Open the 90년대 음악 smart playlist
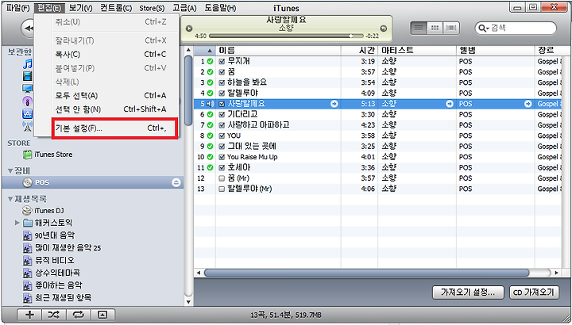The image size is (572, 325). [49, 235]
